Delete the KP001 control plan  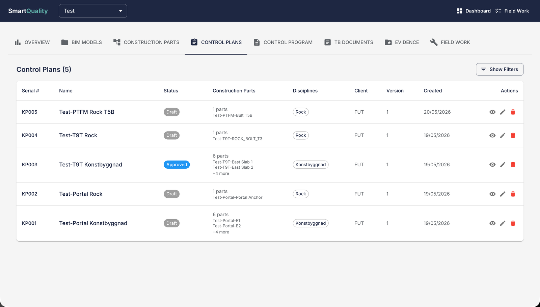pyautogui.click(x=513, y=223)
